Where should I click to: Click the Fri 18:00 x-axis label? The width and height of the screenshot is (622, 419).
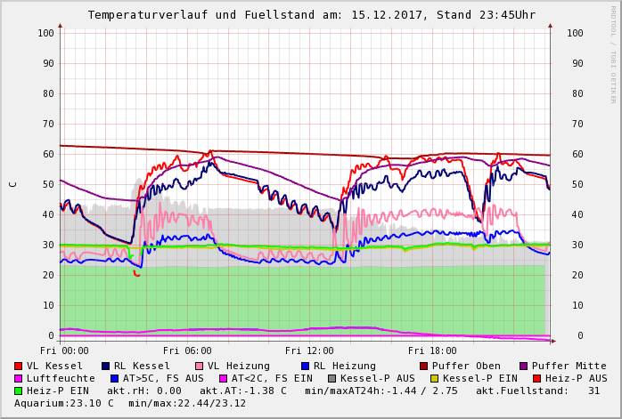point(432,351)
